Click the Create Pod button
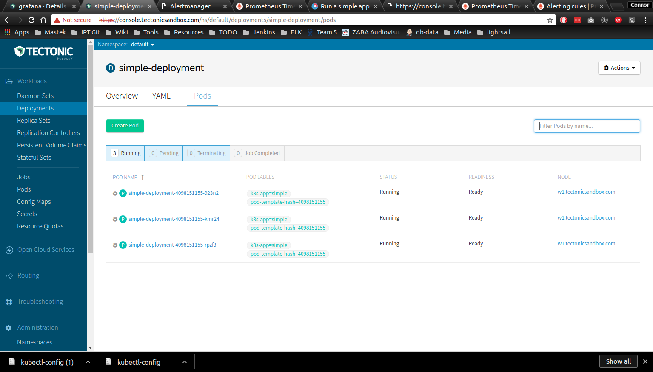653x372 pixels. (125, 126)
